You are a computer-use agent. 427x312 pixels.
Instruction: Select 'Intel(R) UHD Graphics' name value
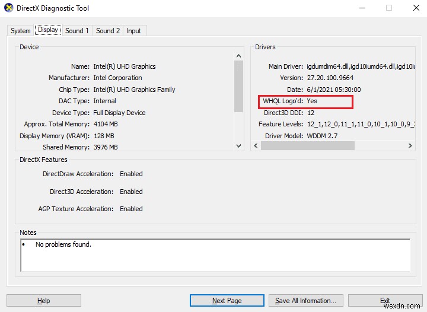125,66
